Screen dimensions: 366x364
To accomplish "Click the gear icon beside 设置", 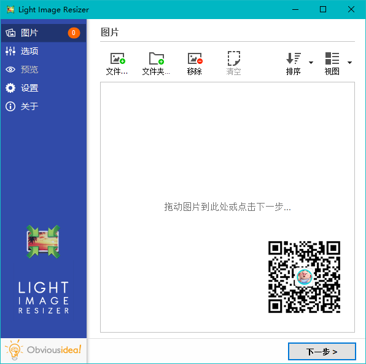I will click(10, 88).
